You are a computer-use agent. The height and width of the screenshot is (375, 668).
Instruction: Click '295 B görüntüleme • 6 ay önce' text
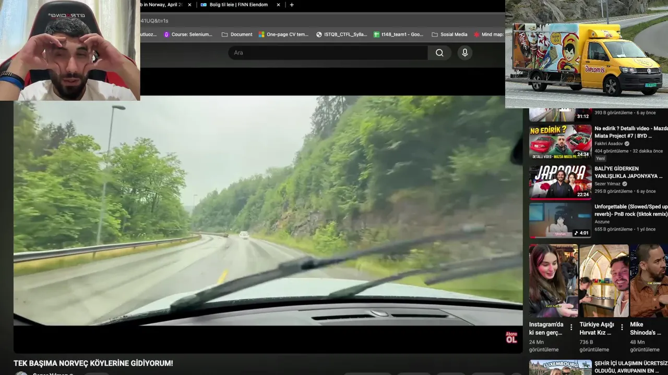coord(625,191)
